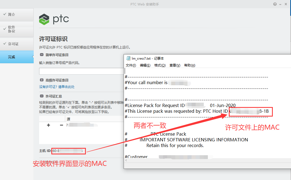291x180 pixels.
Task: Select the 完成 step
Action: tap(17, 57)
